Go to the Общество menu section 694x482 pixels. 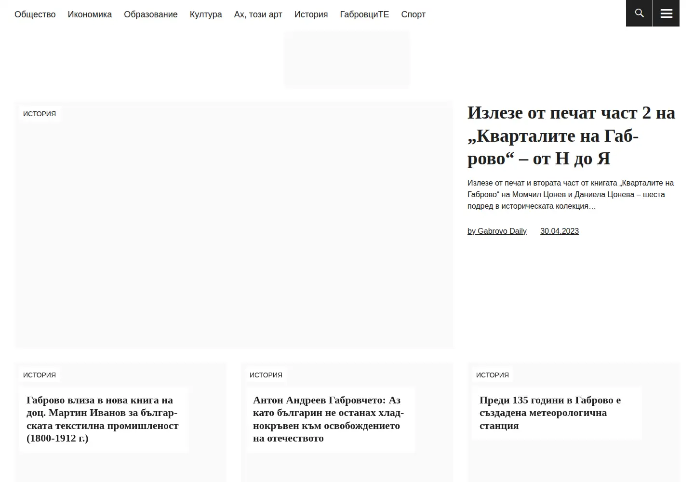tap(35, 14)
